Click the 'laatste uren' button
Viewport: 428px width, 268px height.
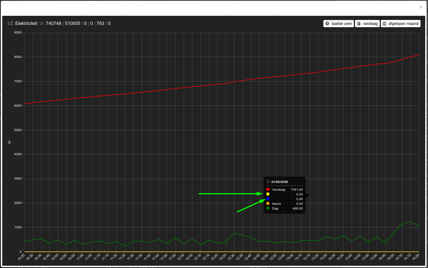tap(339, 24)
